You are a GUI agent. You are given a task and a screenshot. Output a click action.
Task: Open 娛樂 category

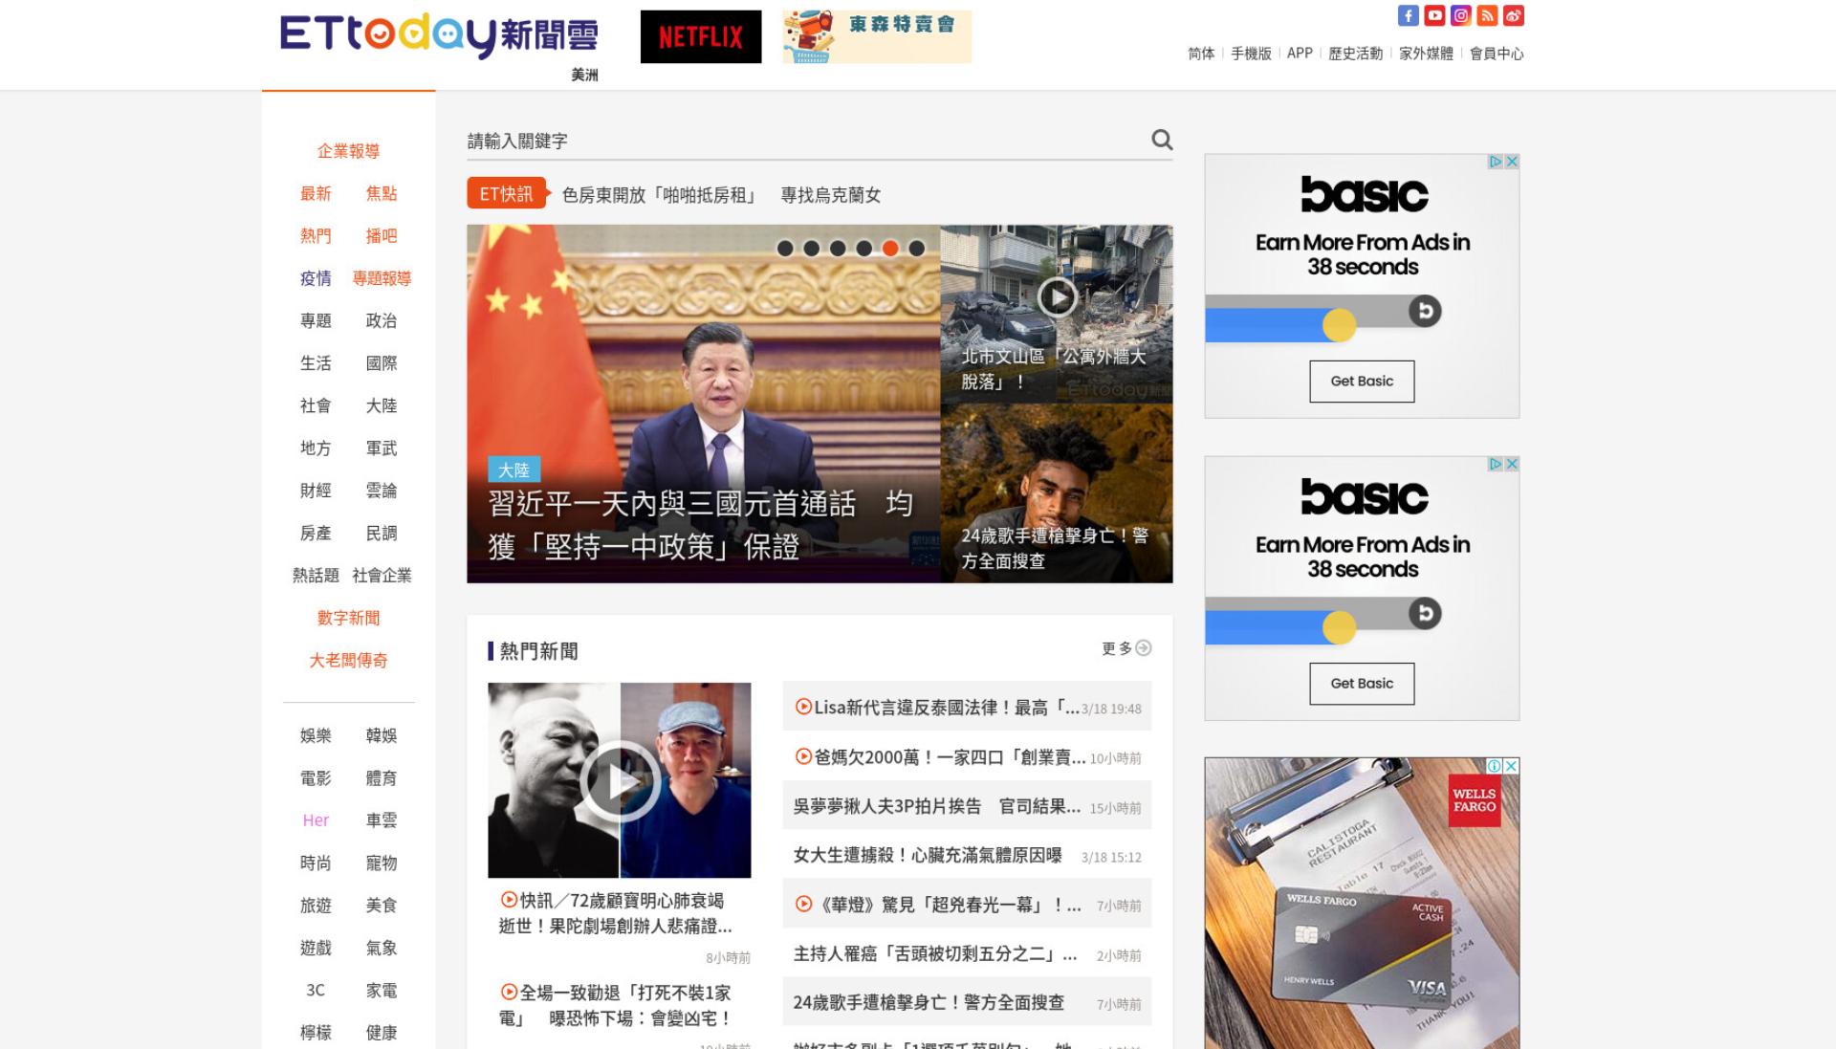click(316, 735)
